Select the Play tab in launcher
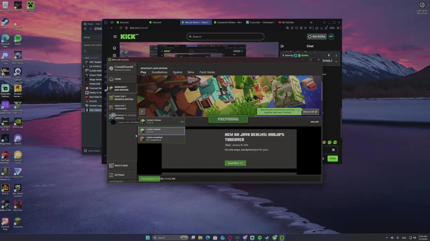This screenshot has height=241, width=430. click(x=143, y=72)
